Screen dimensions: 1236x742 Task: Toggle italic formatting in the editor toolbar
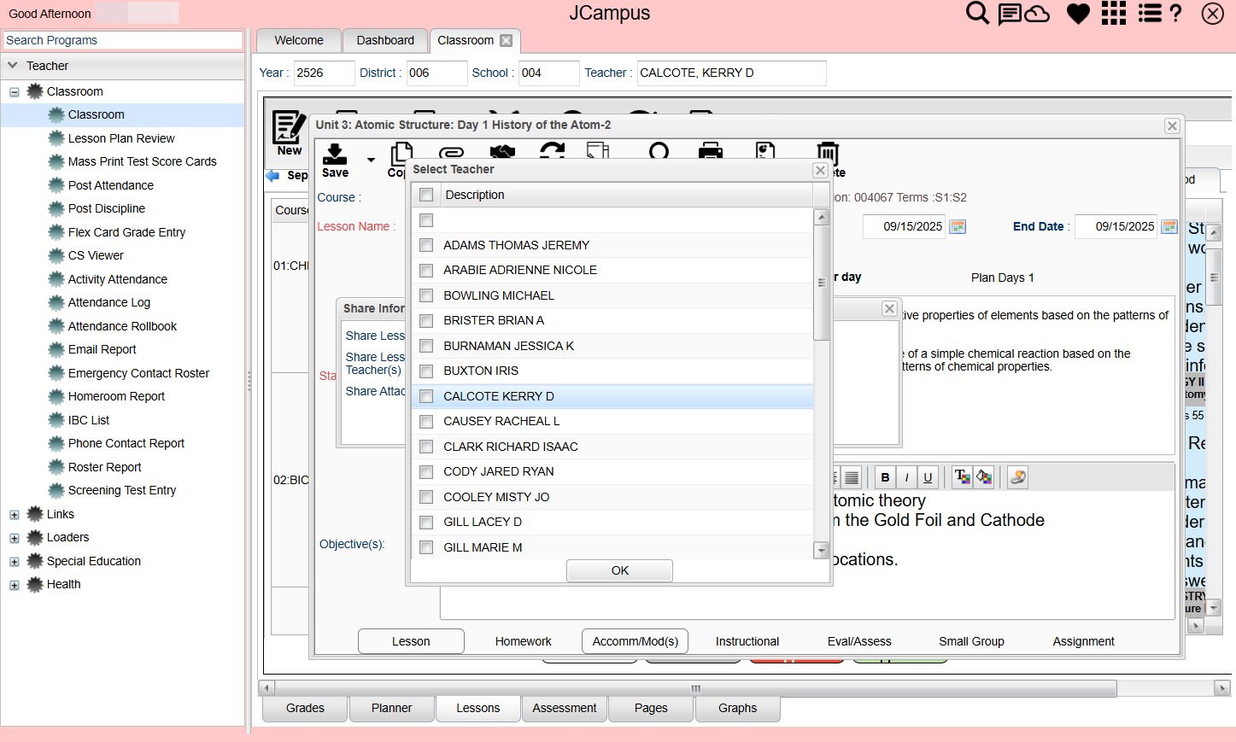pos(906,477)
